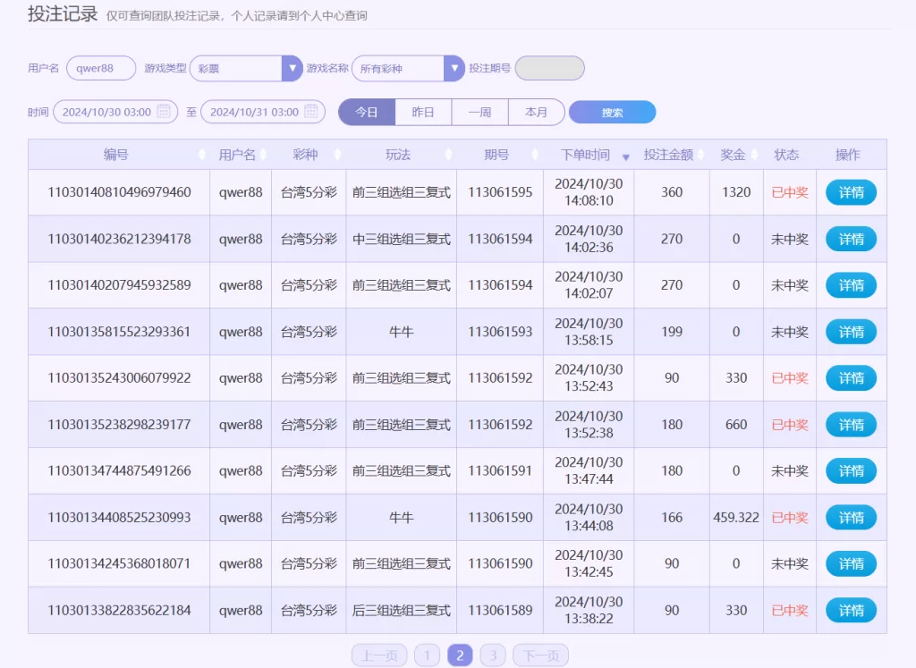Open 详情 for the 13:44:08 牛牛 order
The height and width of the screenshot is (668, 916).
click(x=852, y=518)
